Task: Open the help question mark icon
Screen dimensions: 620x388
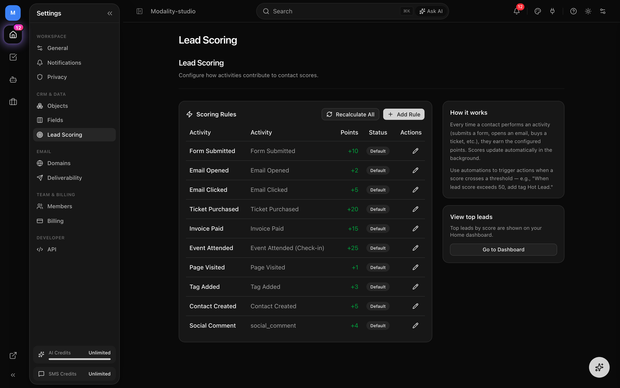Action: 573,11
